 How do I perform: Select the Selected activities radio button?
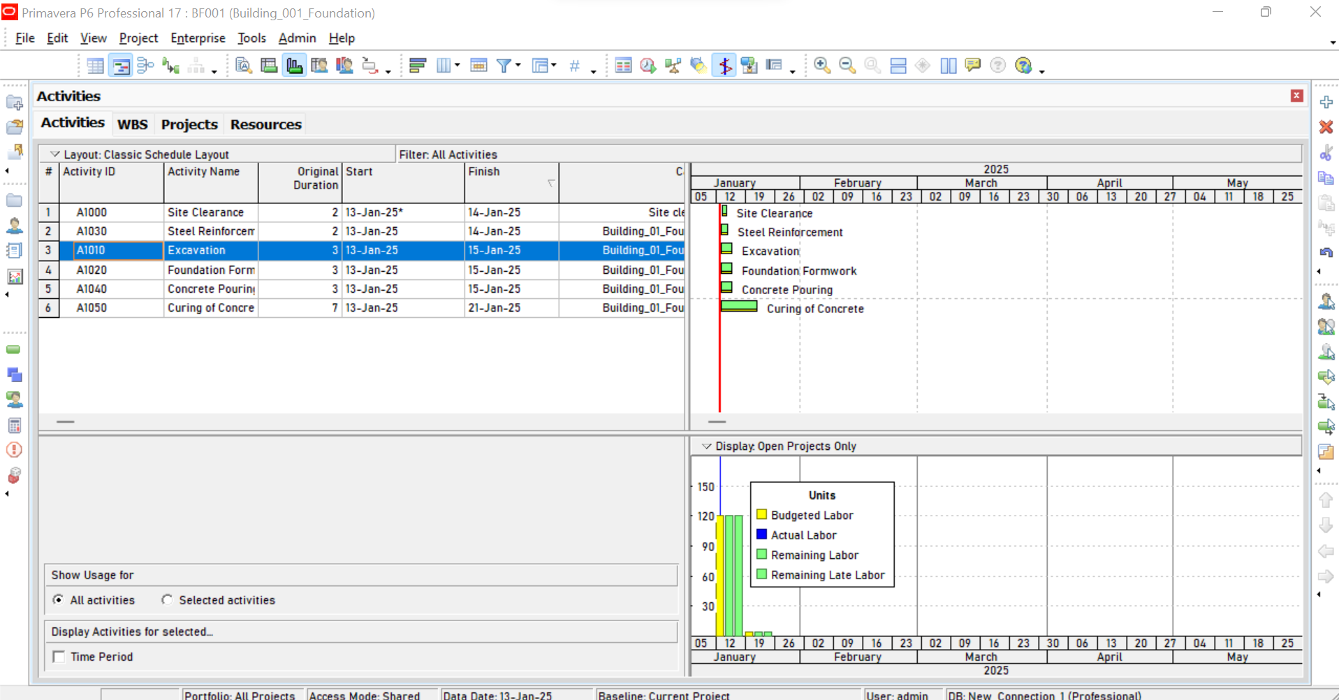coord(167,600)
